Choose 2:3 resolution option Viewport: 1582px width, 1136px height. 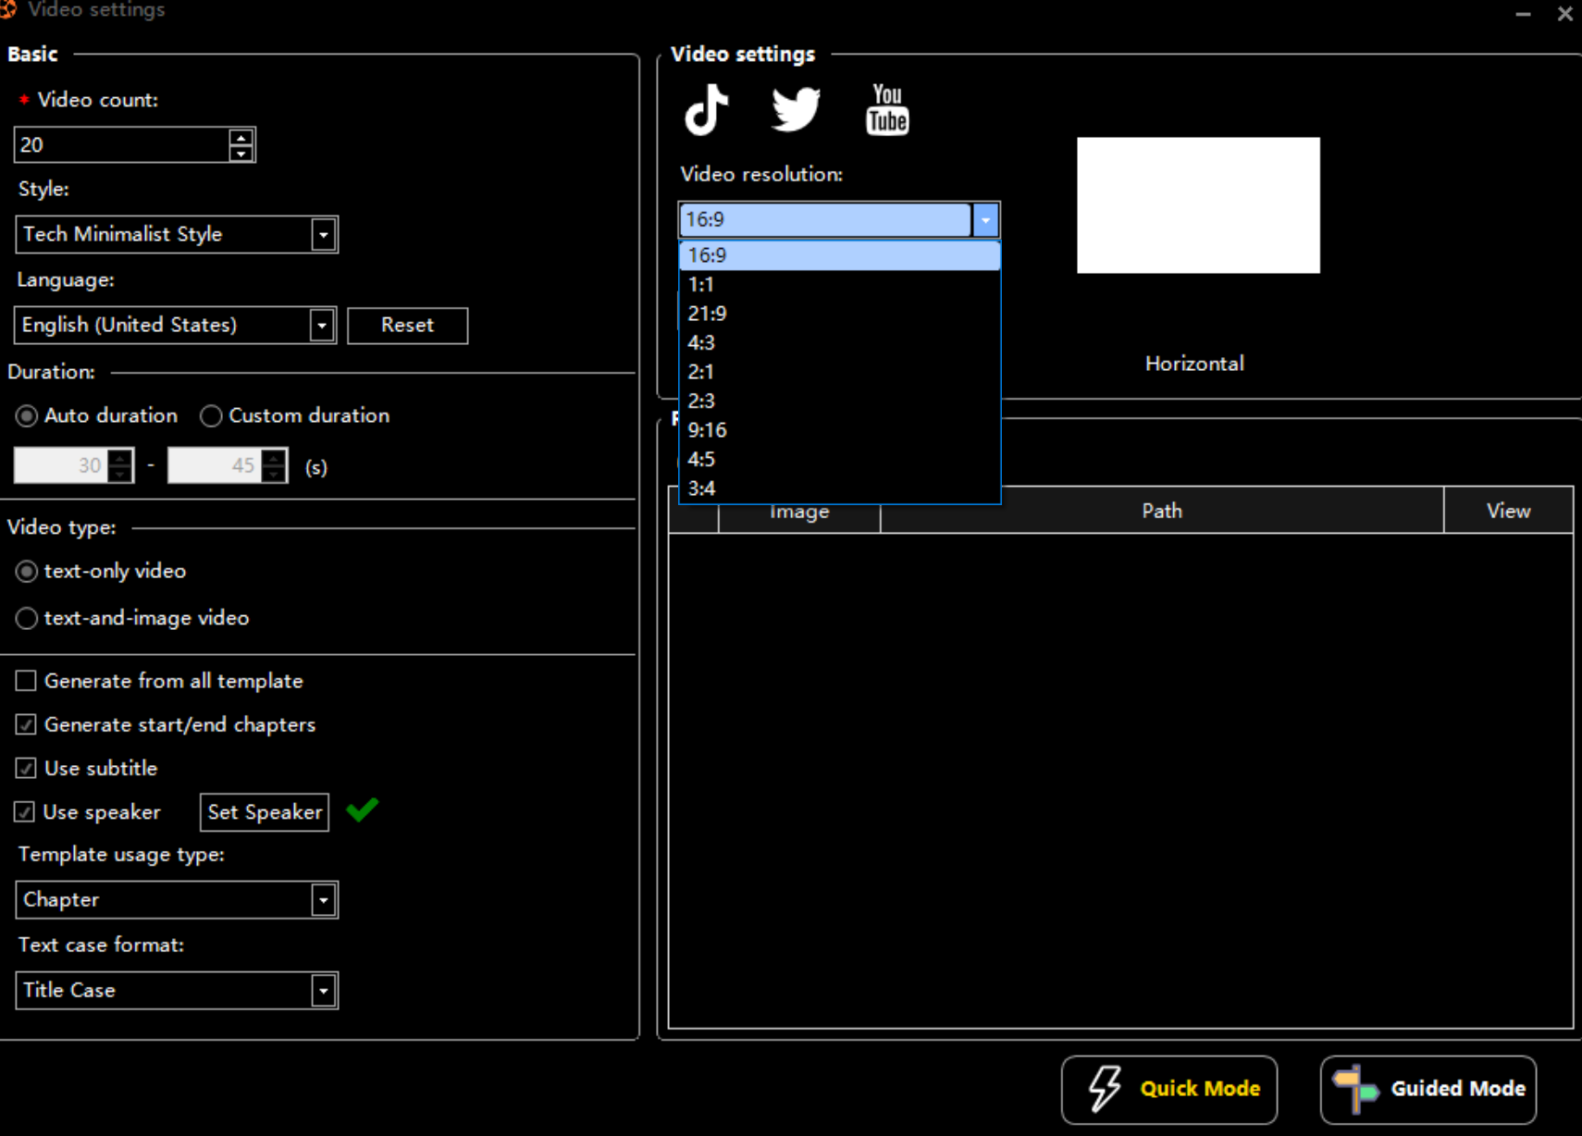click(840, 401)
